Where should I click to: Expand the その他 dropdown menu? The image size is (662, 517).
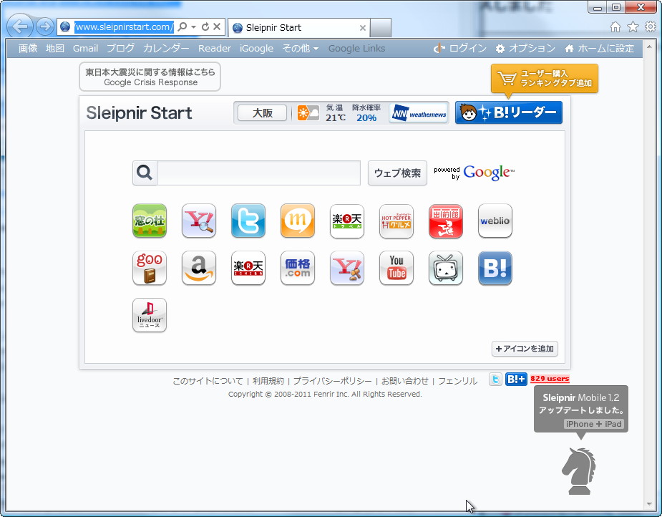click(300, 49)
